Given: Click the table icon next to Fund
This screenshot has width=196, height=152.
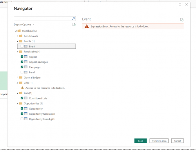Looking at the screenshot, I should 26,72.
